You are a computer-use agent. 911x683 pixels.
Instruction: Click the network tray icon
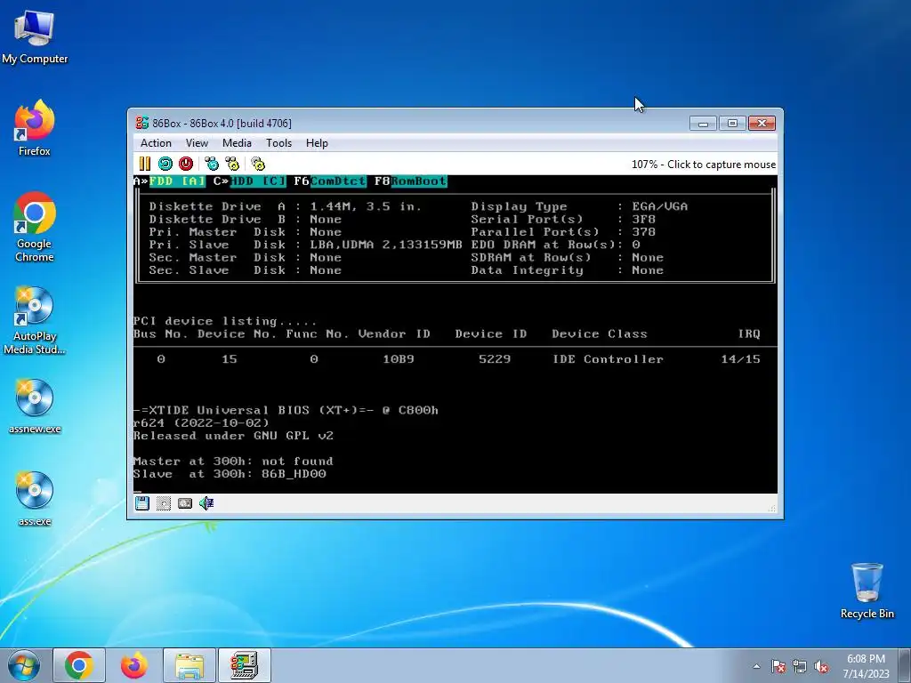point(800,666)
